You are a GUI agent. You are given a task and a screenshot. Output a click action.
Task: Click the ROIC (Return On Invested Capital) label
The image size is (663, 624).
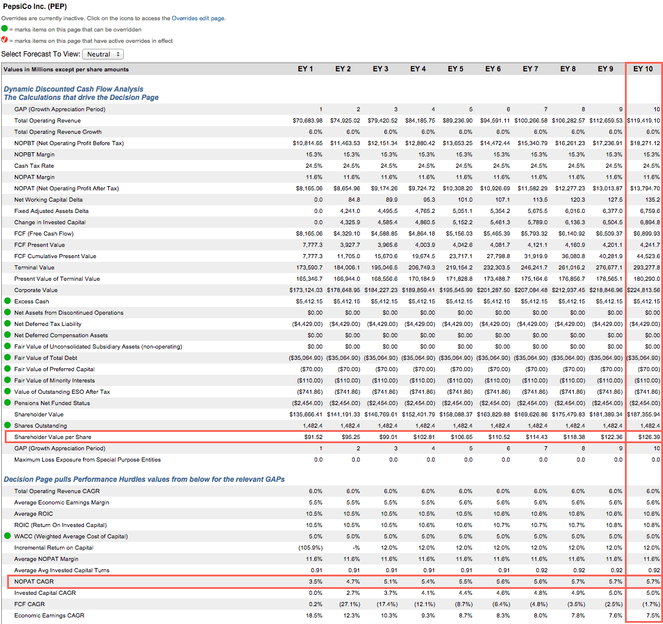tap(61, 525)
